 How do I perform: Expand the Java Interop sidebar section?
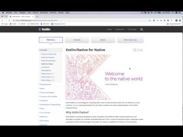(44, 121)
